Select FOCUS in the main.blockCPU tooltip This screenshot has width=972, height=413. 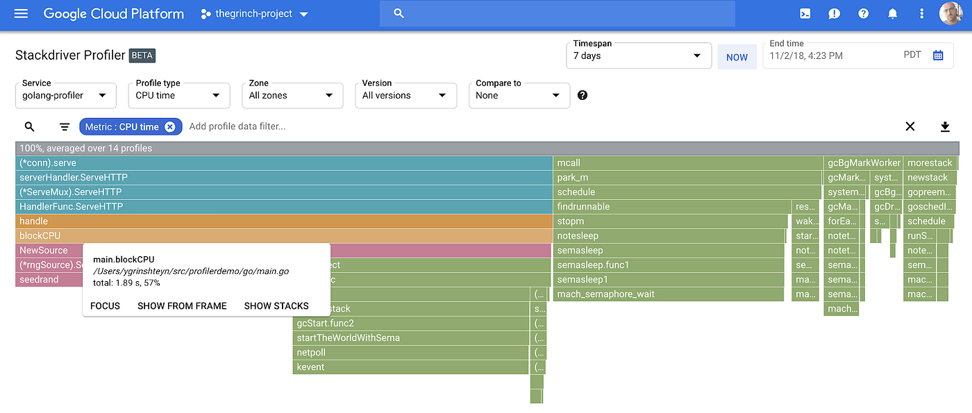(x=105, y=305)
